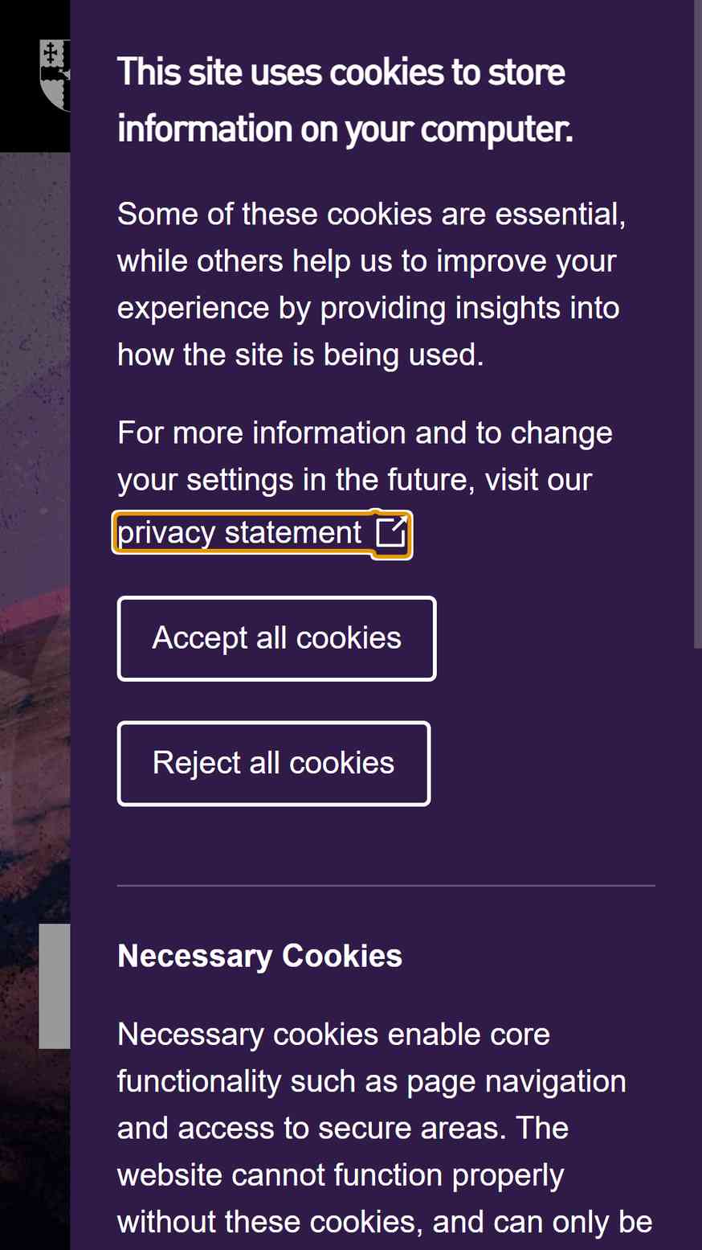Accept all cookies
This screenshot has width=702, height=1250.
[x=276, y=638]
